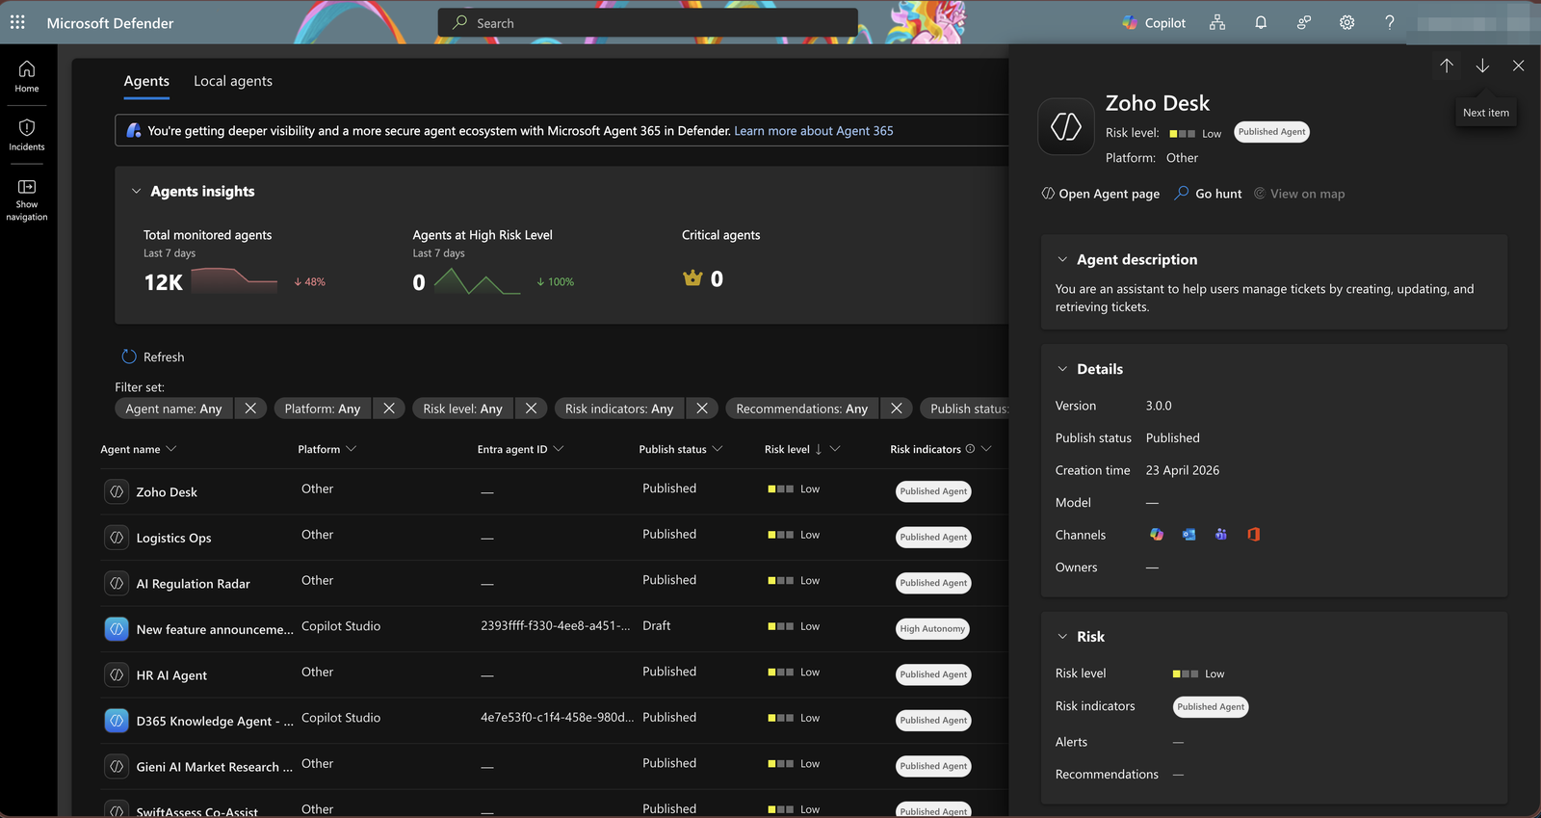Select the Logistics Ops agent row
1541x818 pixels.
[554, 538]
